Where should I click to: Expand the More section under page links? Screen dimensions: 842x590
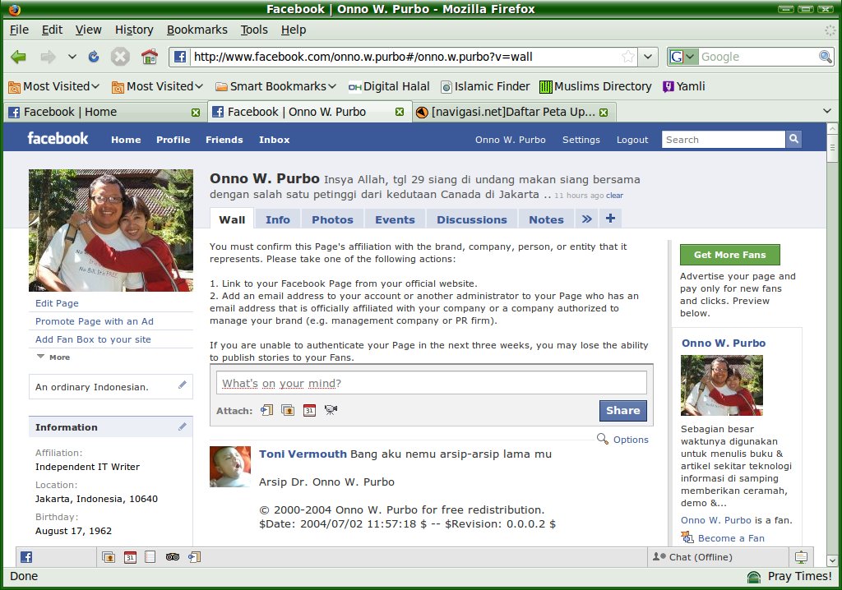53,357
